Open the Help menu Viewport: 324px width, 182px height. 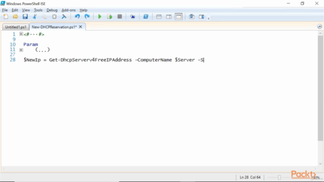tap(84, 10)
